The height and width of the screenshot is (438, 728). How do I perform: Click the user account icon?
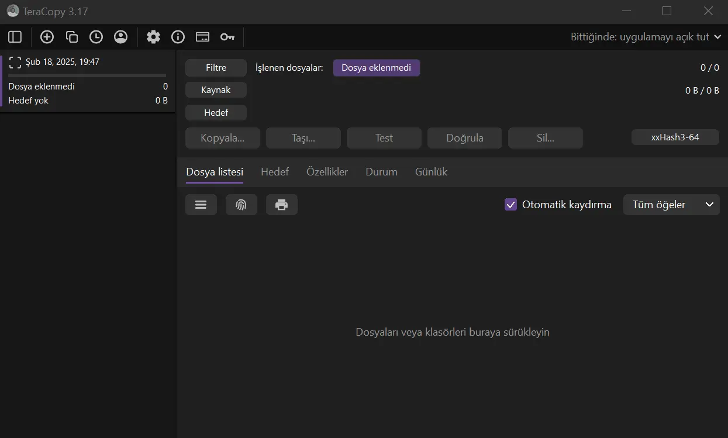point(121,37)
